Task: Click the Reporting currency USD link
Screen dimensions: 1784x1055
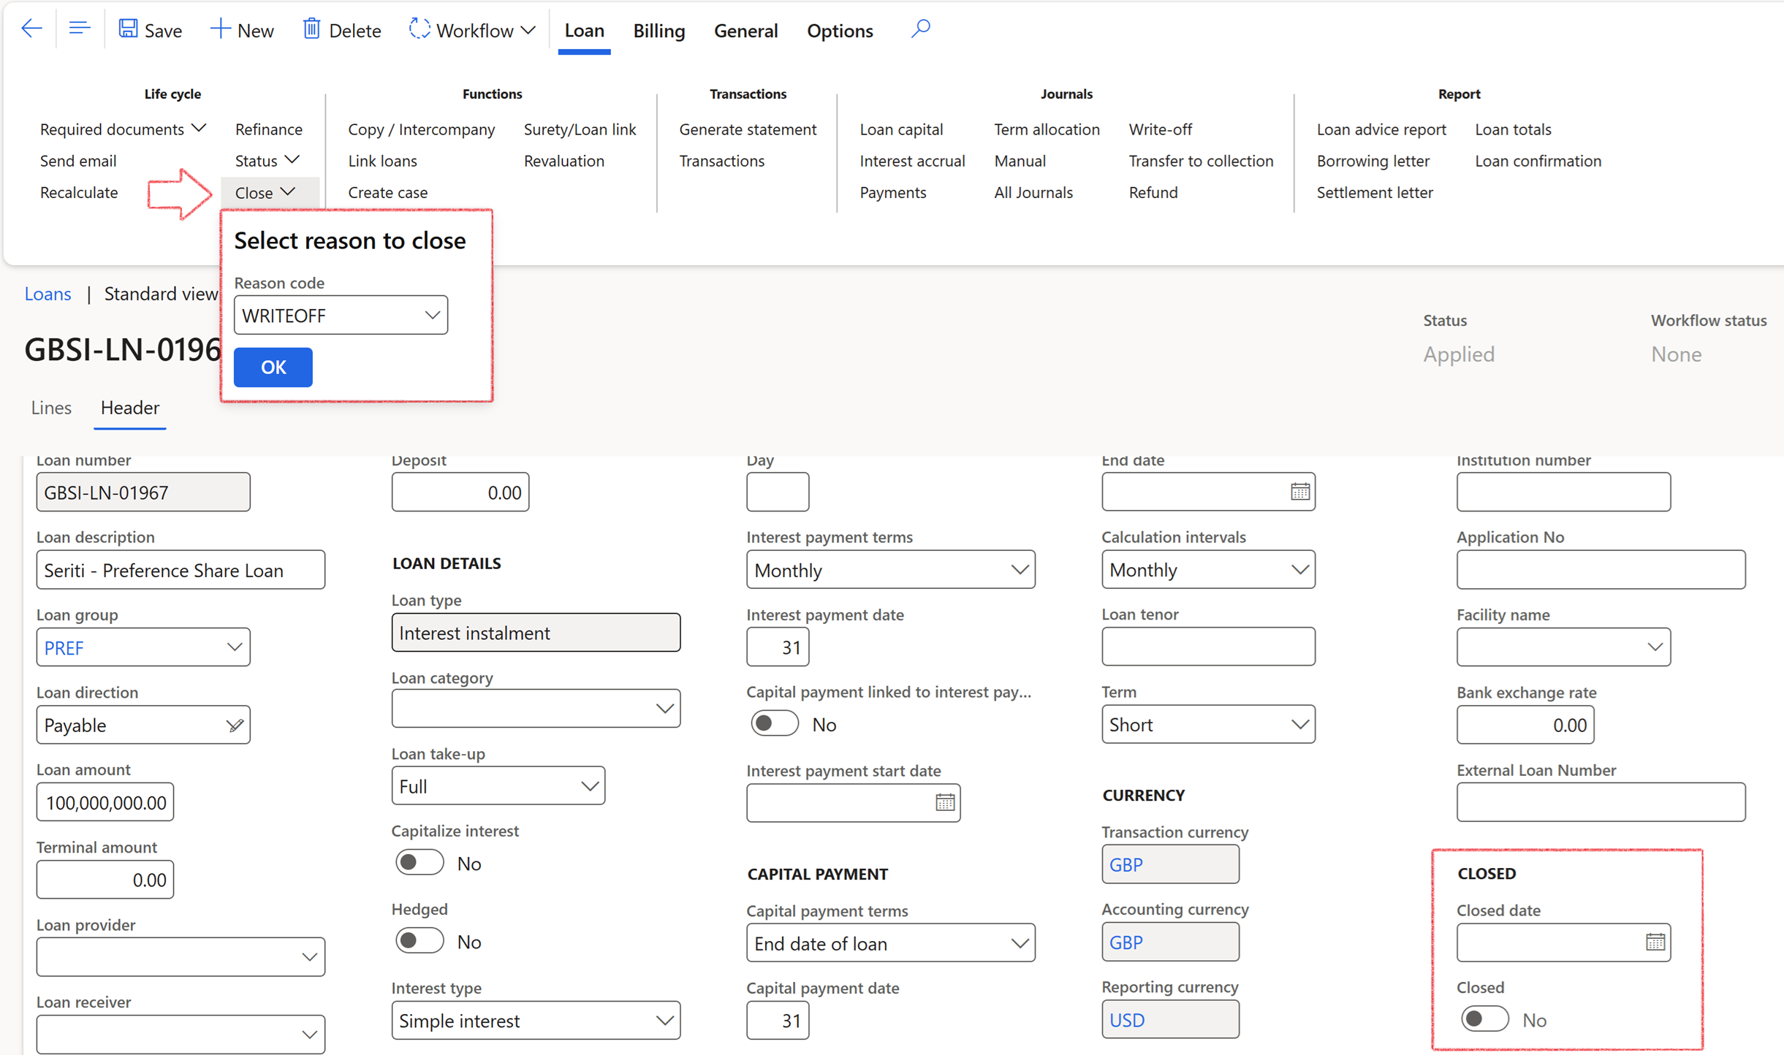Action: pos(1127,1020)
